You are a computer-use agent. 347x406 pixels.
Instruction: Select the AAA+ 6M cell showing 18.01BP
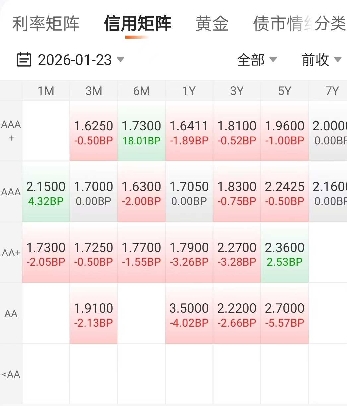(141, 131)
